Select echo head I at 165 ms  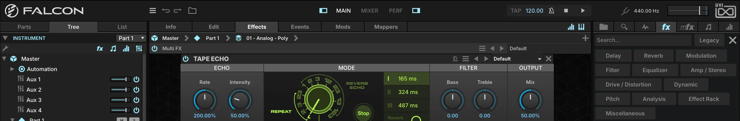407,79
